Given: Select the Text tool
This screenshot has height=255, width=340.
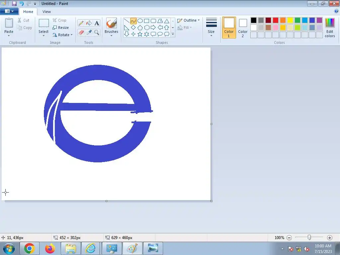Looking at the screenshot, I should pos(97,23).
